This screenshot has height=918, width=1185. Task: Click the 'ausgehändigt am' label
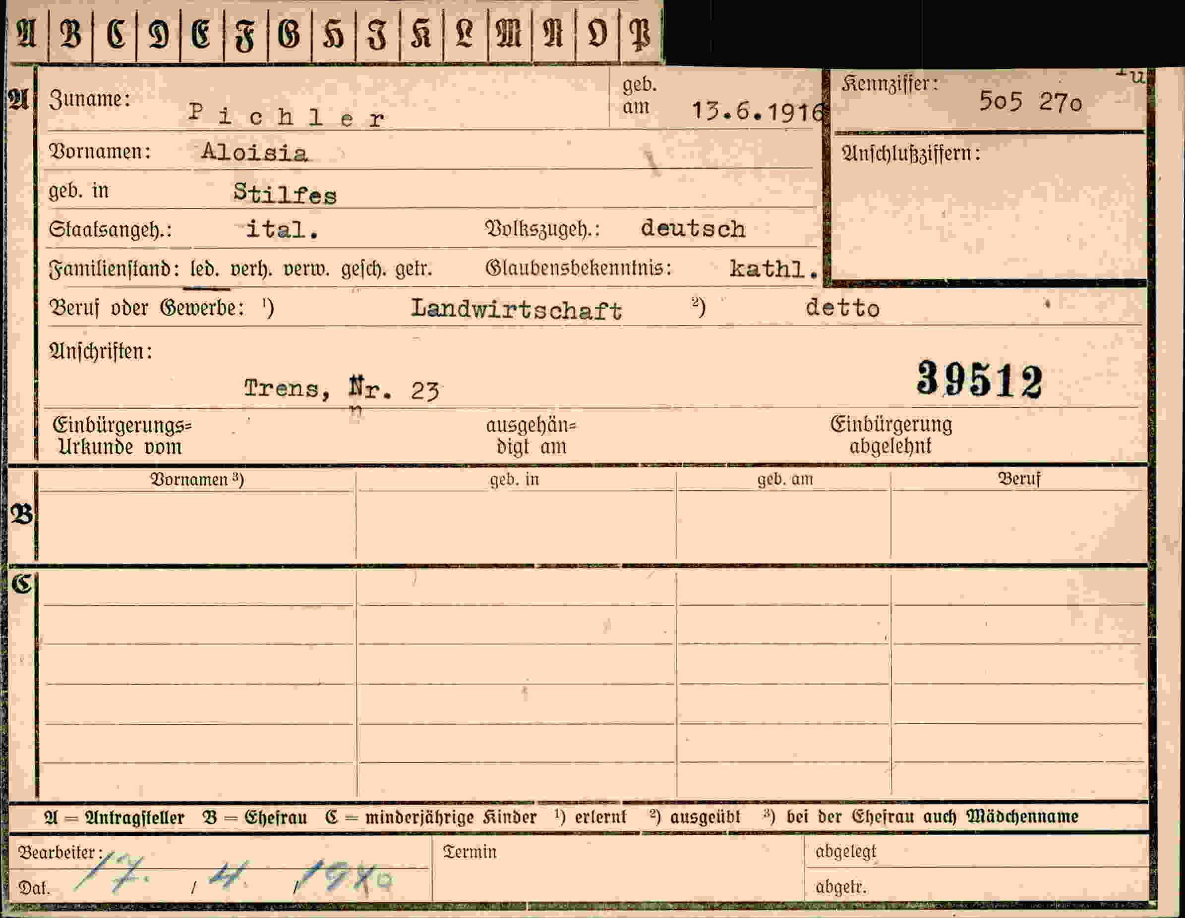[531, 436]
